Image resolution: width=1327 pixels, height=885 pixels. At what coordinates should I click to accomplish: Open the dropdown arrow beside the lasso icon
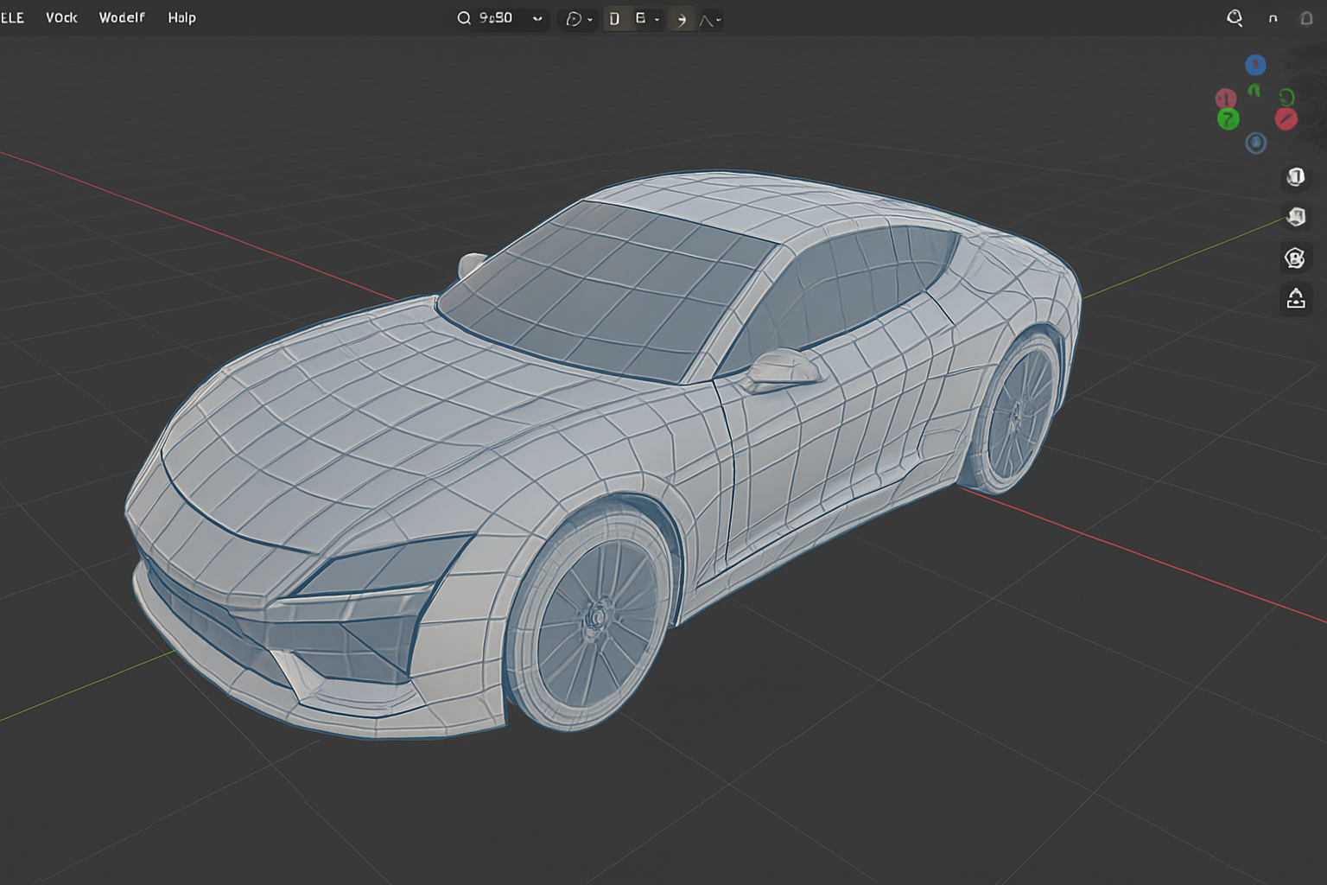click(x=590, y=20)
